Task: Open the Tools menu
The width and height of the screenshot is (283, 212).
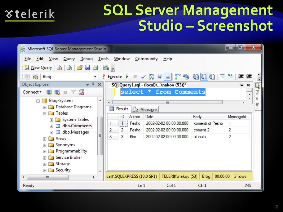Action: 103,59
